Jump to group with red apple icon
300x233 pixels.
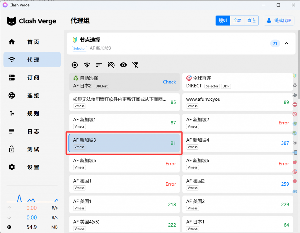coord(295,162)
